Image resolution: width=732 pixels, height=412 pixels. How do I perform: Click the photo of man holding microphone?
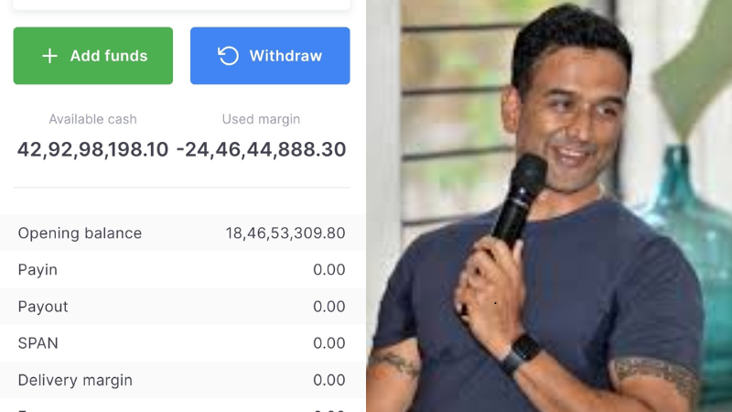click(x=549, y=206)
